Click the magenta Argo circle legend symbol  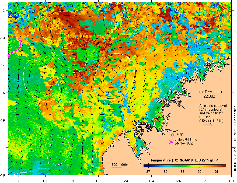(x=173, y=135)
